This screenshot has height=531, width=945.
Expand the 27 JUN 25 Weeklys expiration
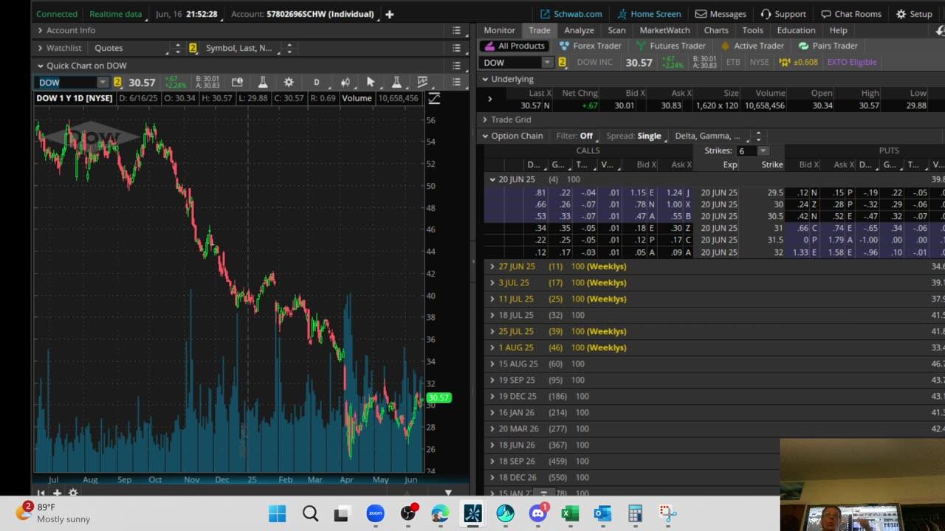[492, 266]
